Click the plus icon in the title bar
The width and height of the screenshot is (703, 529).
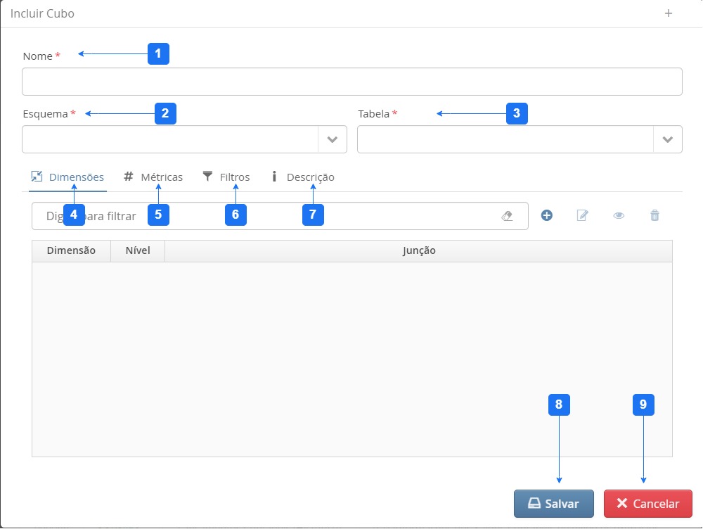[x=669, y=13]
